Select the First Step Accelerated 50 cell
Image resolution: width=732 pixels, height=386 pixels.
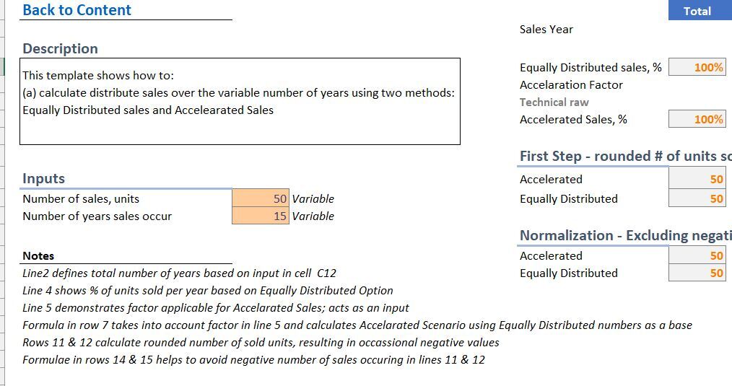click(697, 179)
